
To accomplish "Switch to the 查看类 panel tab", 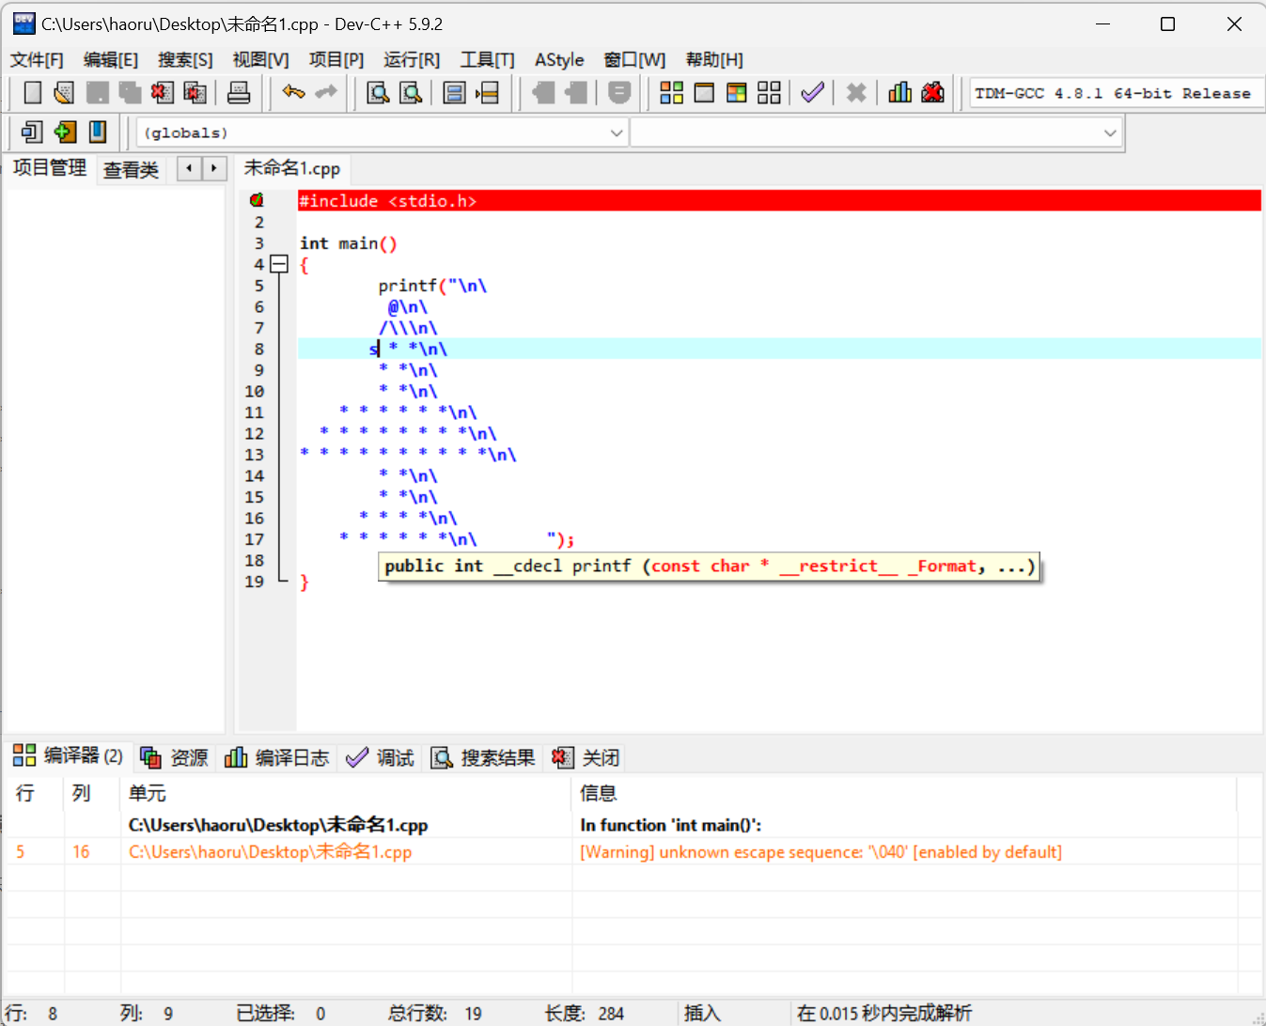I will click(x=131, y=170).
